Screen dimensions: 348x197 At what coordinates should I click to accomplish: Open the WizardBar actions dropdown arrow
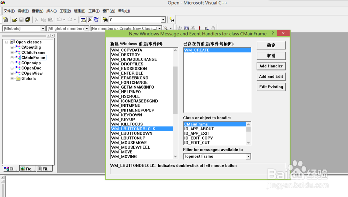[x=171, y=28]
